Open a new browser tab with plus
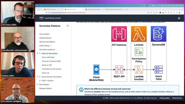Viewport: 185px width, 104px height. (x=127, y=9)
